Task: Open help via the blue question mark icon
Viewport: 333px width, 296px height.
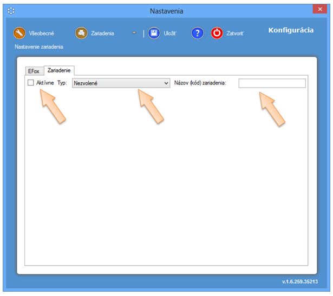Action: point(197,33)
